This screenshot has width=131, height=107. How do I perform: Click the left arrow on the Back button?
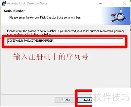click(x=62, y=100)
